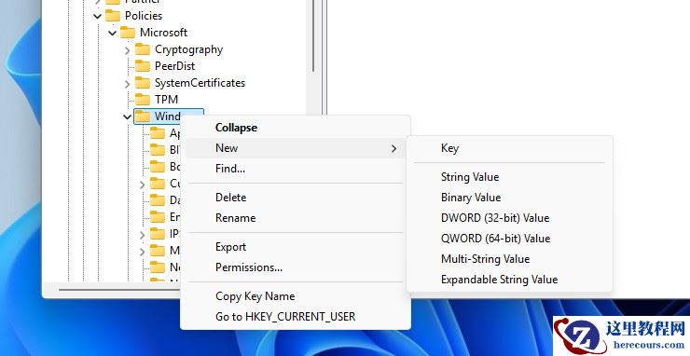690x356 pixels.
Task: Click the tree pane horizontal scrollbar
Action: click(x=118, y=290)
